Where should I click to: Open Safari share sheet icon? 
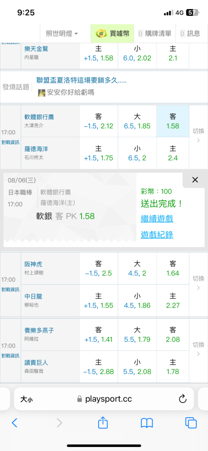pos(103,422)
